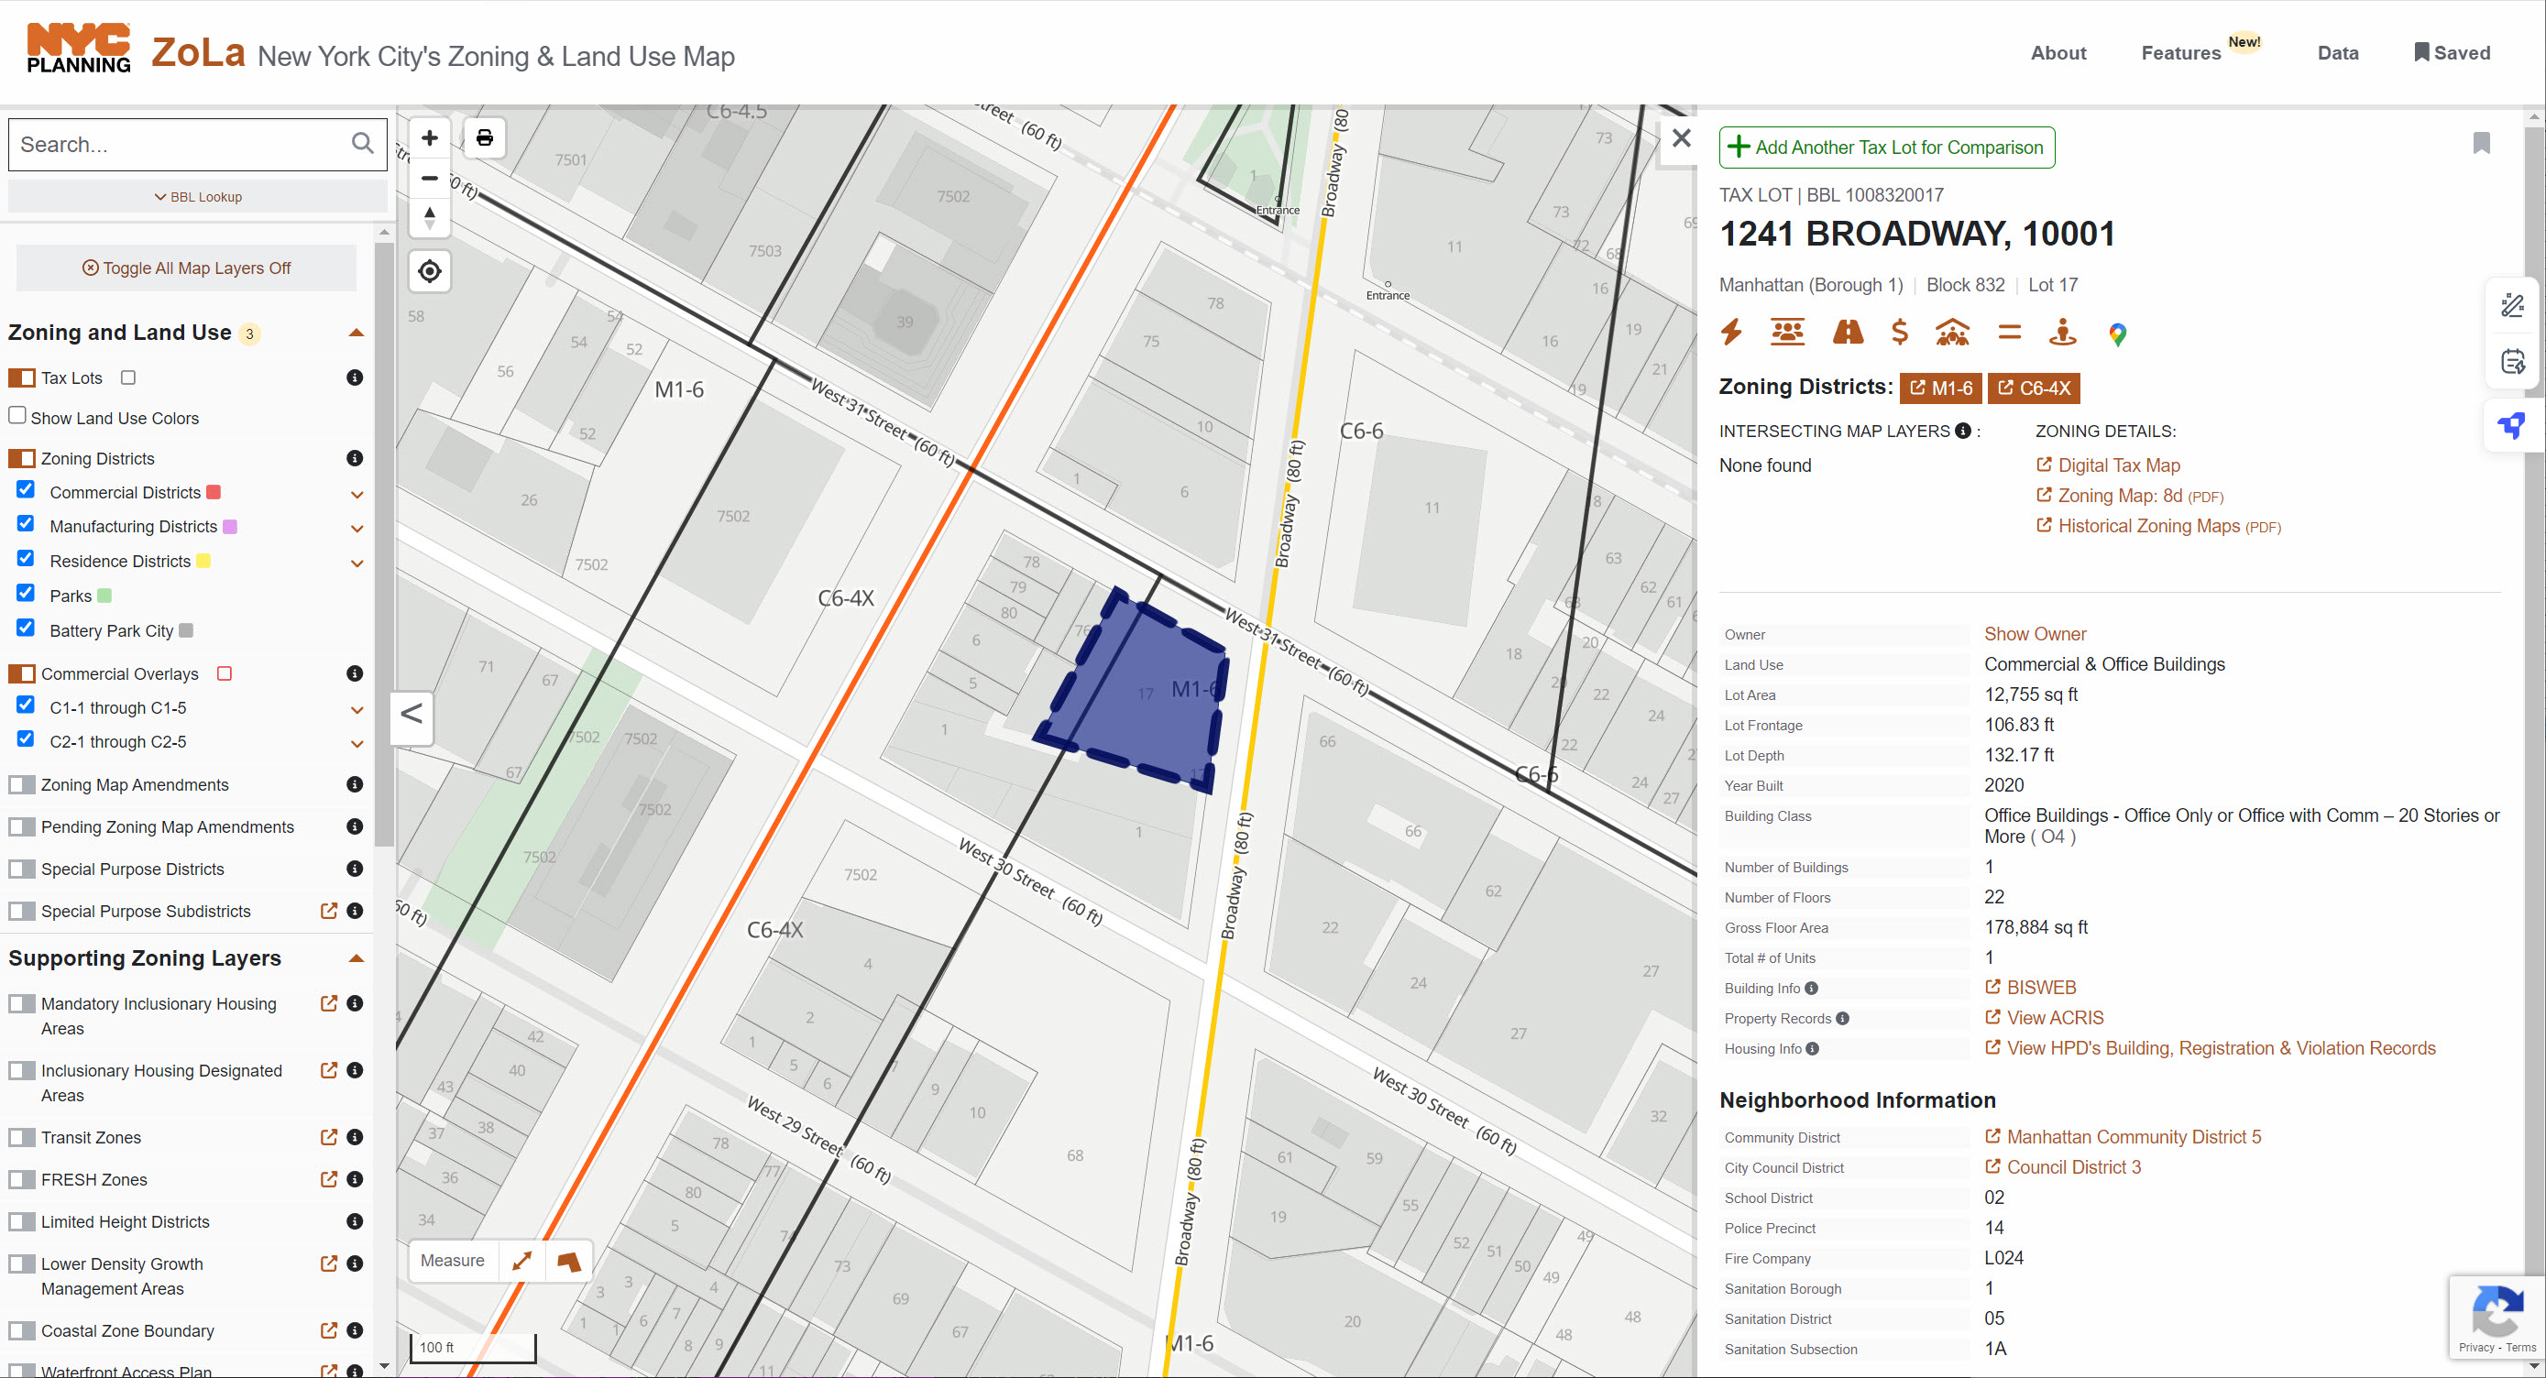Select the measure distance line tool
Image resolution: width=2546 pixels, height=1378 pixels.
(521, 1261)
